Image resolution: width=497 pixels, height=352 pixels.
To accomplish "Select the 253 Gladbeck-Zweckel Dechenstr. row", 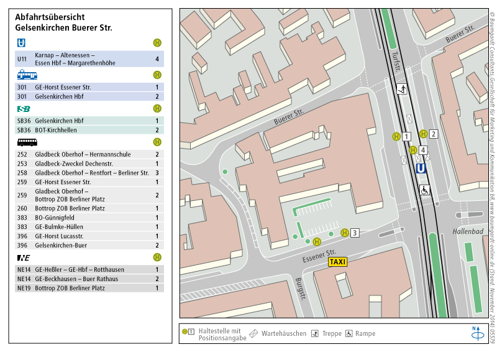I will (89, 164).
